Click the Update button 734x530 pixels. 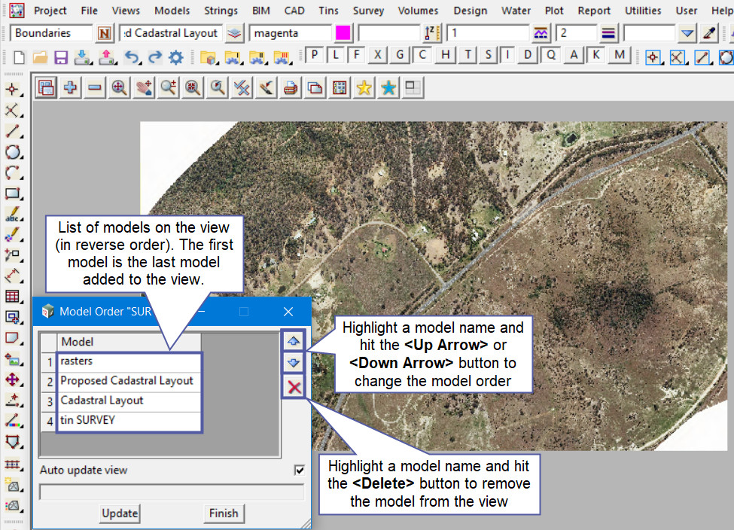[120, 513]
